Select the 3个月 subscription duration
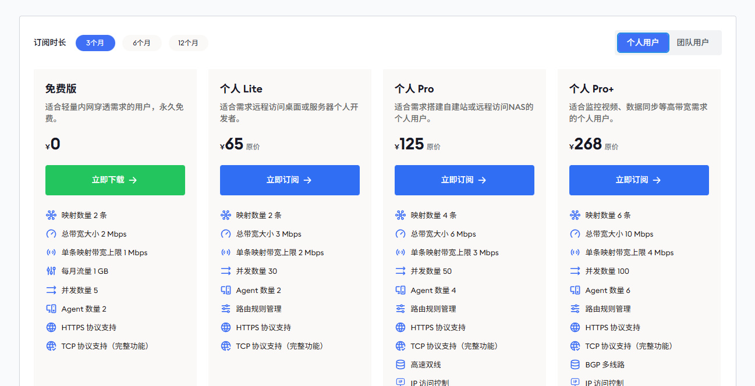The height and width of the screenshot is (386, 755). [x=95, y=43]
